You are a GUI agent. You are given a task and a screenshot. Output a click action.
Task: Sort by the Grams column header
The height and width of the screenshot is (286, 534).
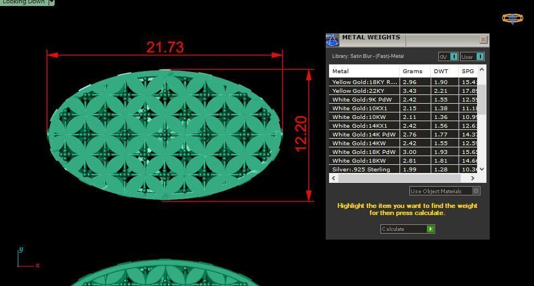(x=415, y=71)
